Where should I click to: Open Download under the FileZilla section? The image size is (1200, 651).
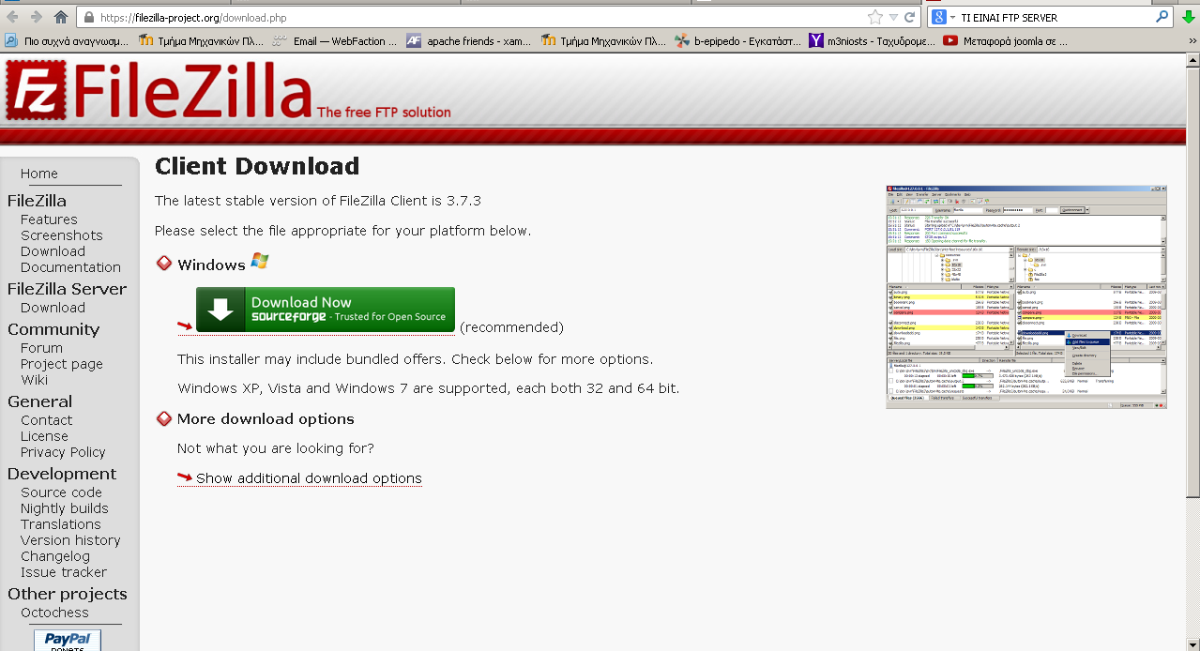[x=53, y=251]
